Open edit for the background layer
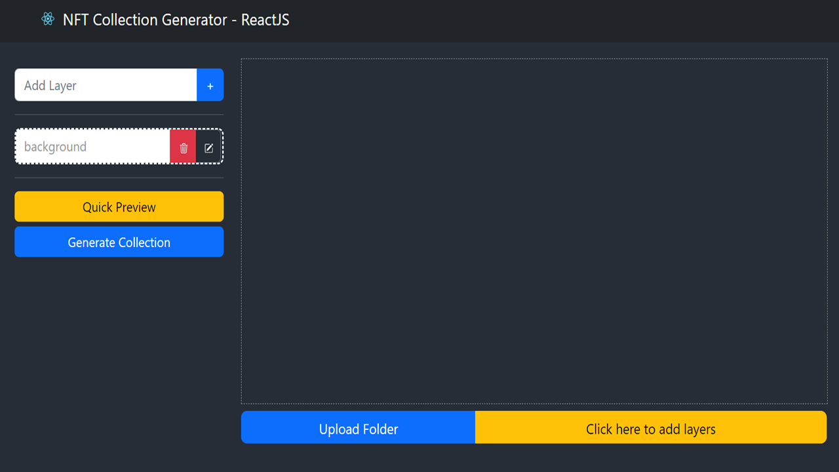This screenshot has height=472, width=839. tap(208, 147)
